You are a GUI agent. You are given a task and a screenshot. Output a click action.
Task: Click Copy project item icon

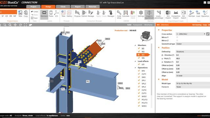pyautogui.click(x=26, y=14)
